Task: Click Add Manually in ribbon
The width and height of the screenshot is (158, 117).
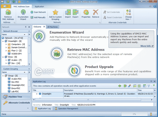Action: point(38,17)
